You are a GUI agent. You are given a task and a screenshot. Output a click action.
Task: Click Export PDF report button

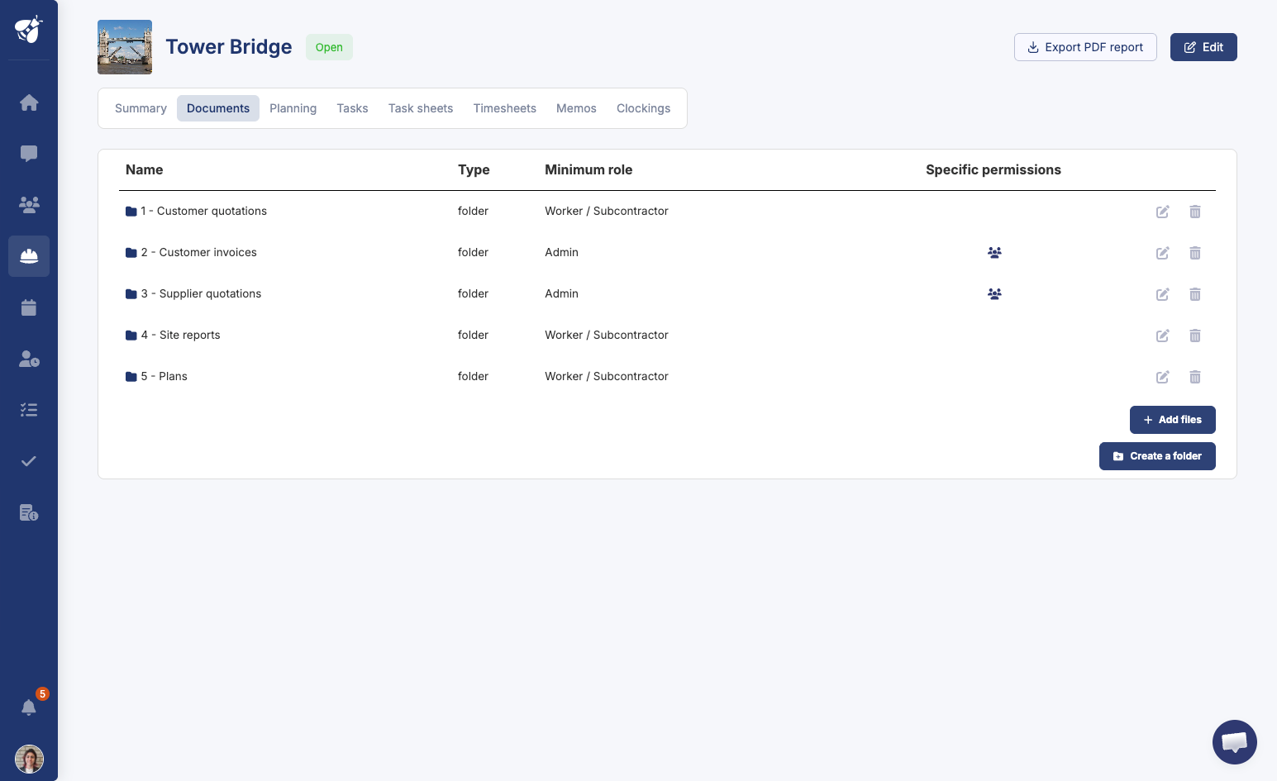(1085, 47)
